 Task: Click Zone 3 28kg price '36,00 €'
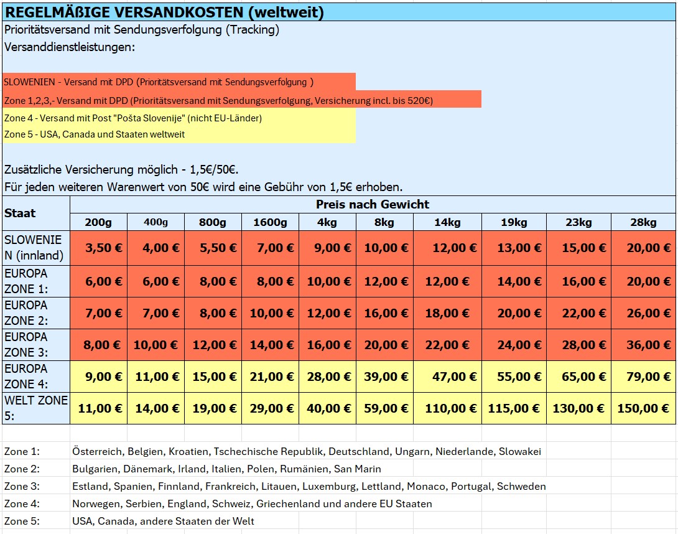point(643,345)
